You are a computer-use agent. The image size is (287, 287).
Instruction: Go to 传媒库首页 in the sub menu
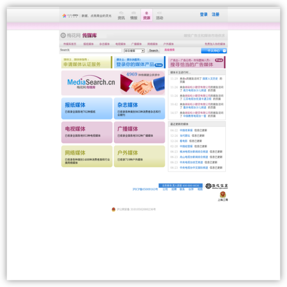[70, 44]
